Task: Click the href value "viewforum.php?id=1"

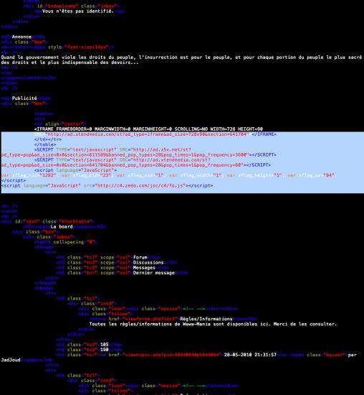Action: tap(150, 319)
